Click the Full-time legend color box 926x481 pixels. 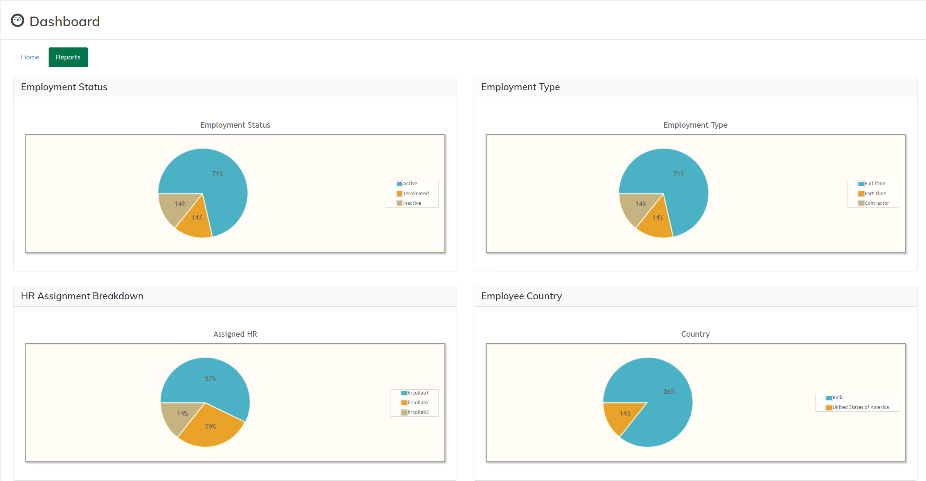[x=860, y=183]
